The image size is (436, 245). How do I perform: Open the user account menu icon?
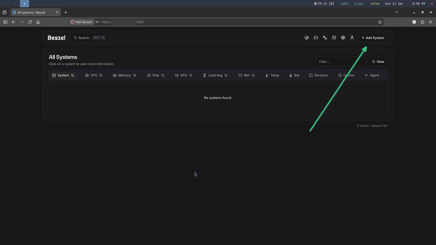pyautogui.click(x=352, y=38)
